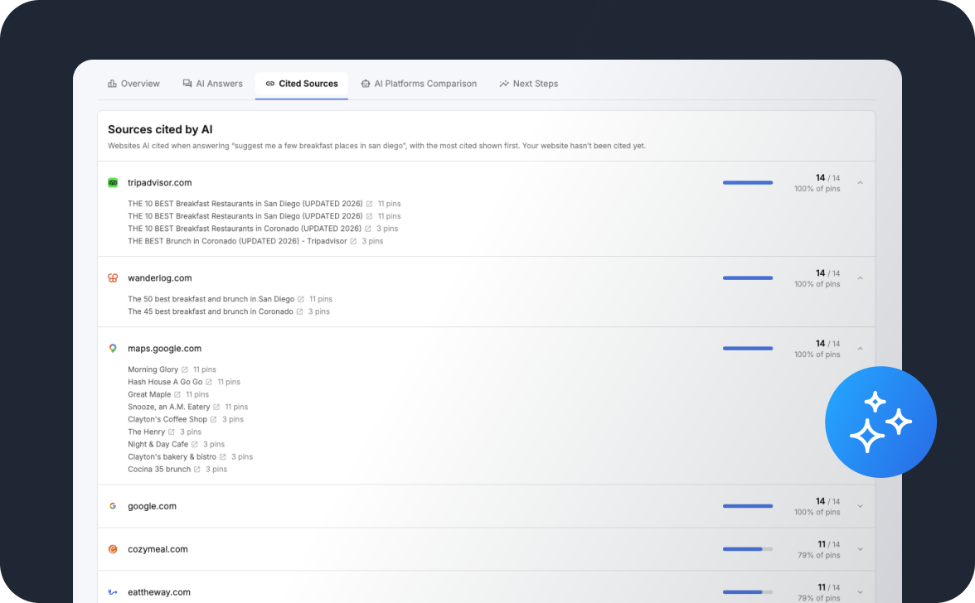
Task: Collapse the maps.google.com source section
Action: [x=860, y=349]
